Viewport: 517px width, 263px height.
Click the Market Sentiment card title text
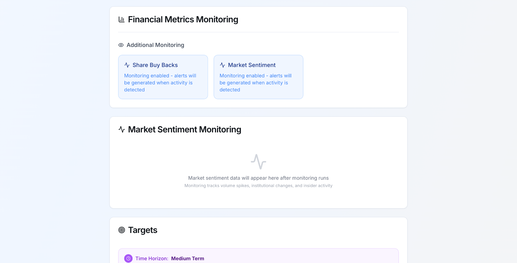click(252, 65)
